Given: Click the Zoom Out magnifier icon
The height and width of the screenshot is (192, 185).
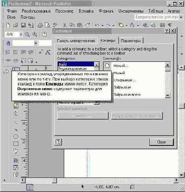Looking at the screenshot, I should [x=27, y=34].
